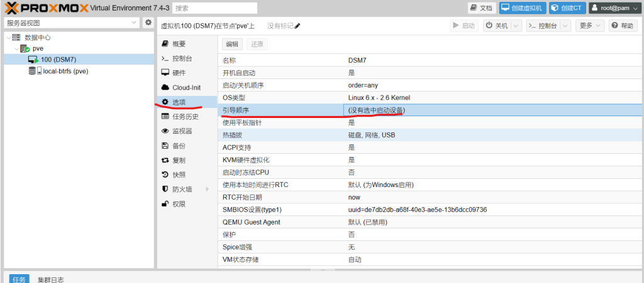Click 创建虚拟机 create VM button
Viewport: 644px width, 283px height.
[x=521, y=8]
